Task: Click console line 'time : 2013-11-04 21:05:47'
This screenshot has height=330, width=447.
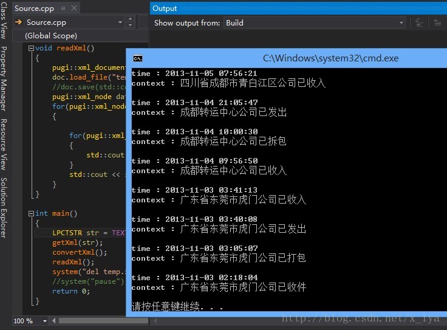Action: coord(195,102)
